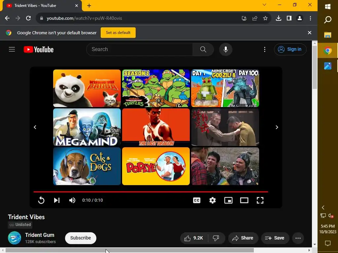Click the address bar URL

click(x=84, y=18)
